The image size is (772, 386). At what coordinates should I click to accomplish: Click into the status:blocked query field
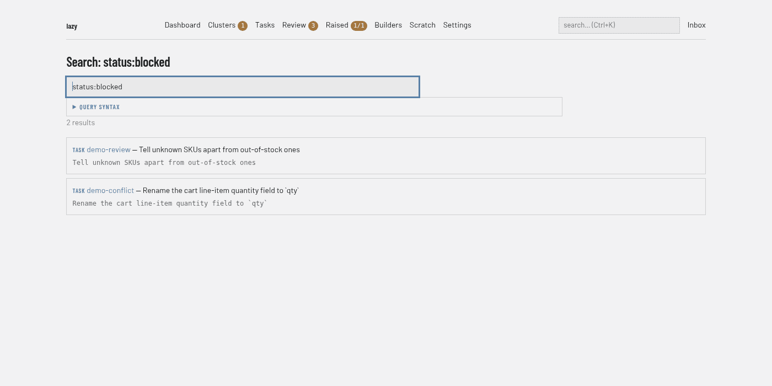click(x=243, y=87)
